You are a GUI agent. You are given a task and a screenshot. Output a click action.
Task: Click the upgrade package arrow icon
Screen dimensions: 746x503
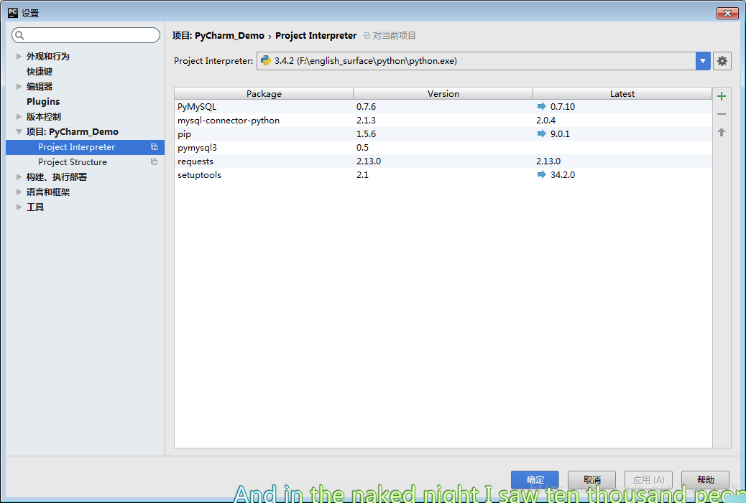click(722, 133)
